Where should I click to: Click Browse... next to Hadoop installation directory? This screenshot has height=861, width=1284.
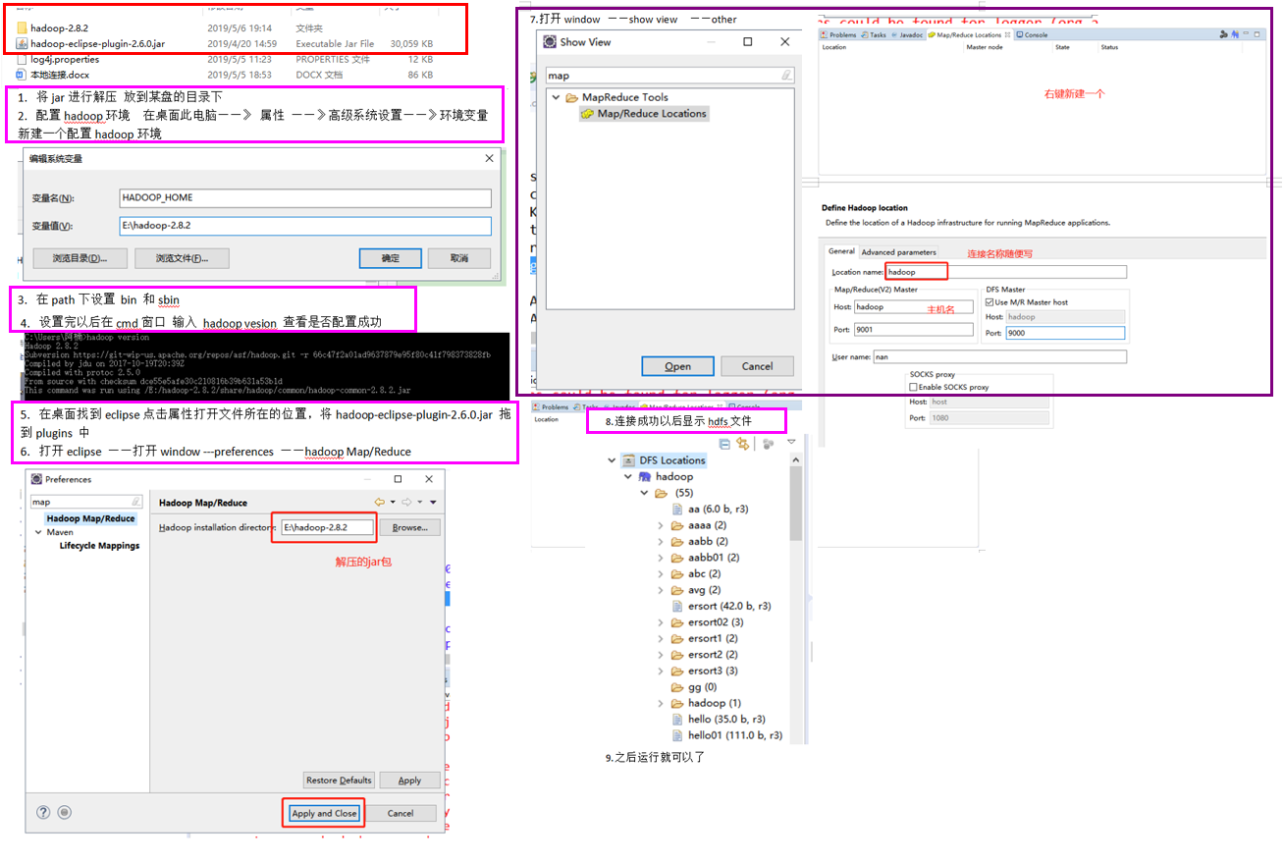[x=409, y=527]
